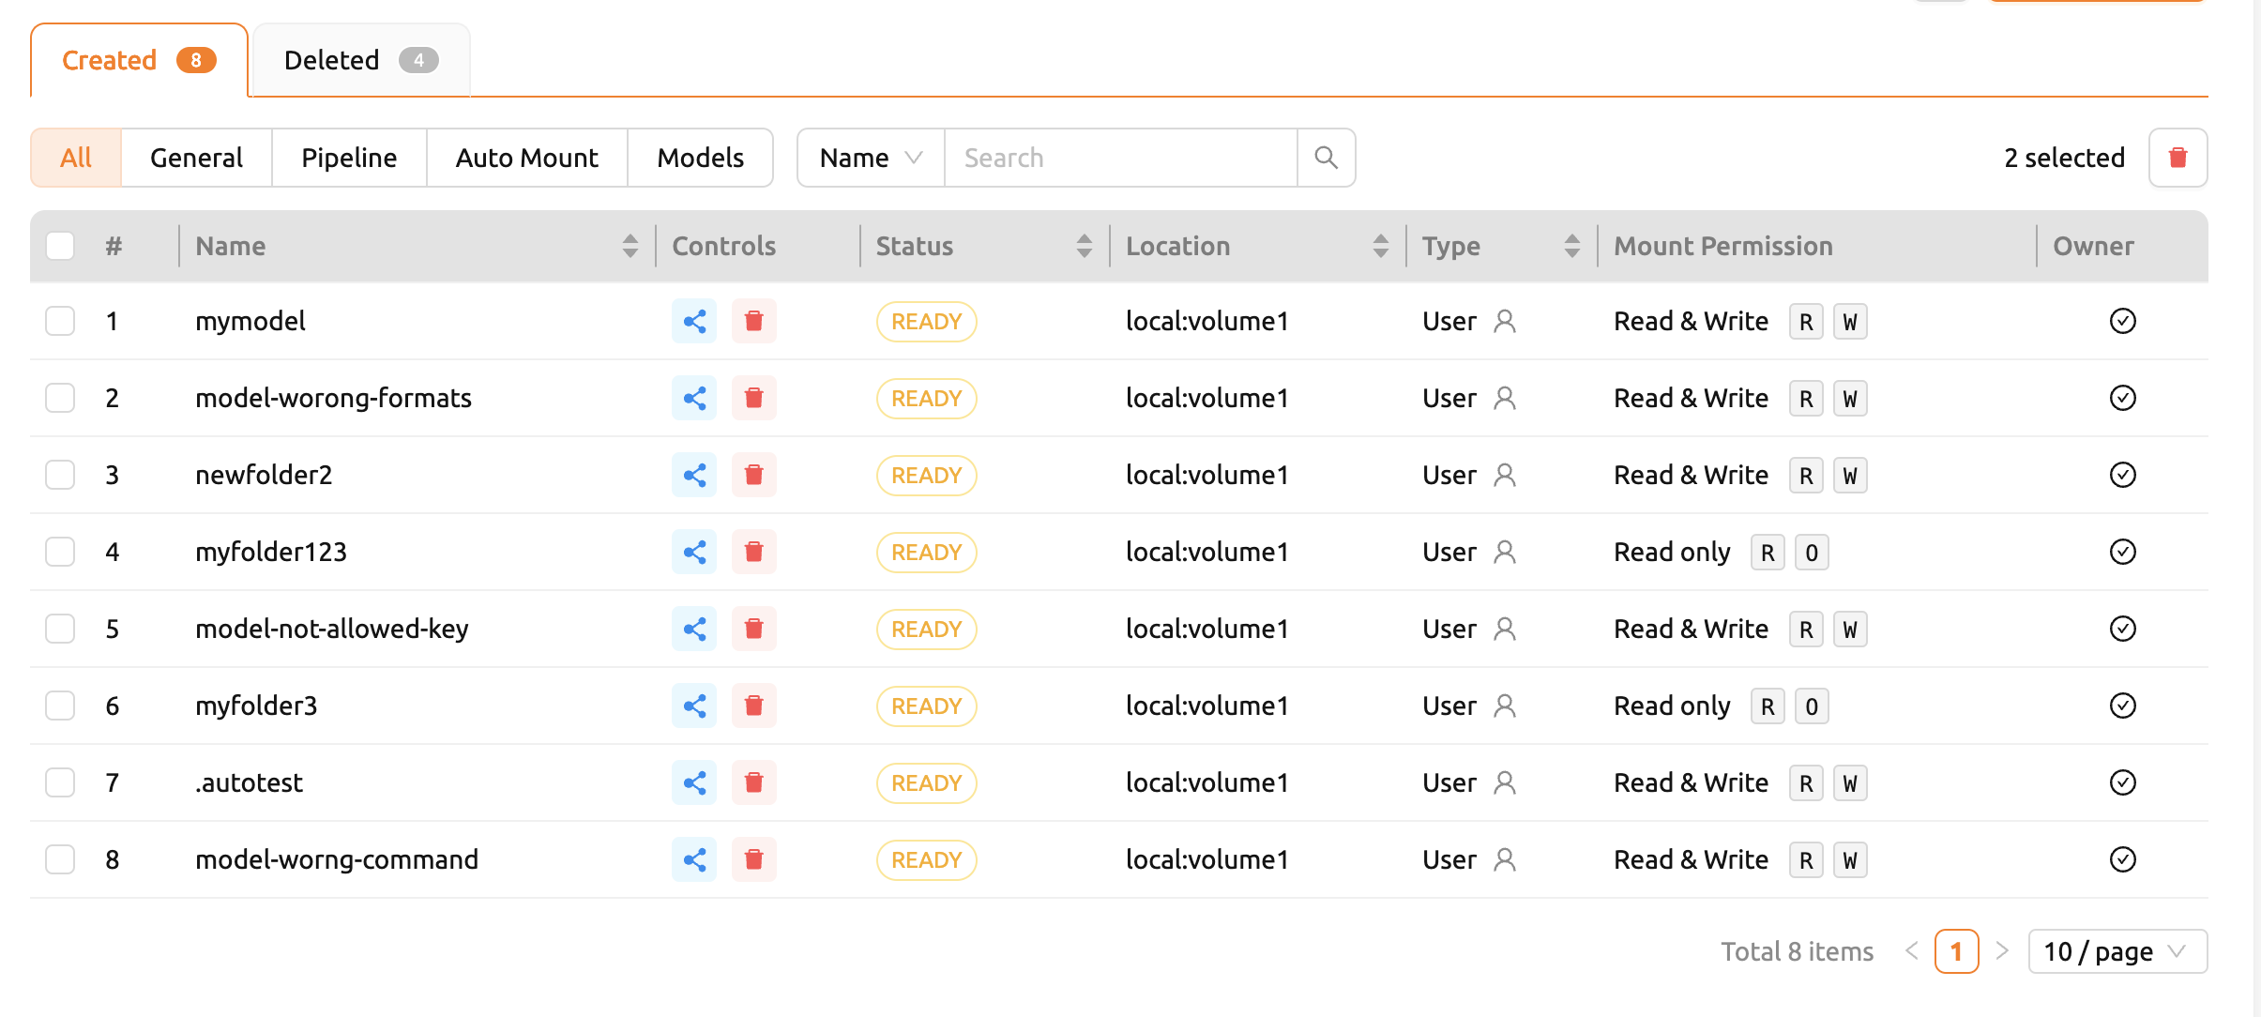The image size is (2261, 1017).
Task: Share model-worng-command folder
Action: coord(694,860)
